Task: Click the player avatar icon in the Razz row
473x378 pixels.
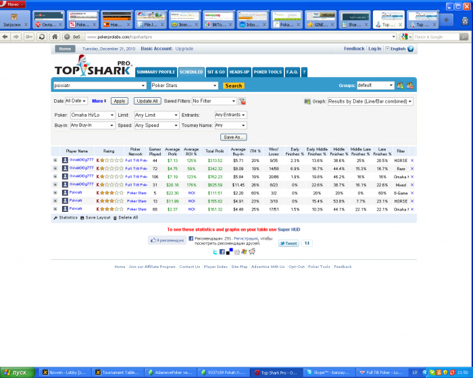Action: [65, 169]
